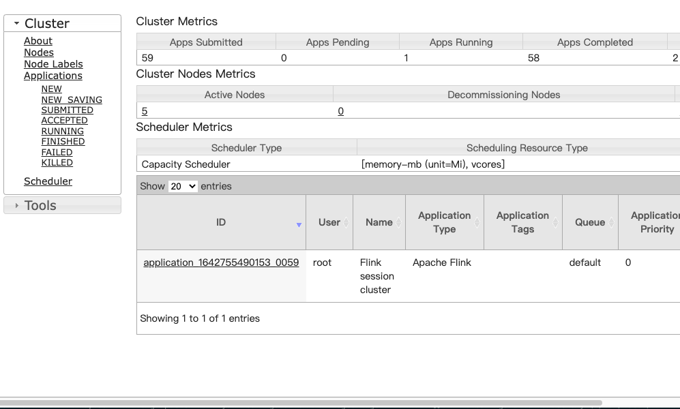Click the Apps Running header cell

click(461, 42)
